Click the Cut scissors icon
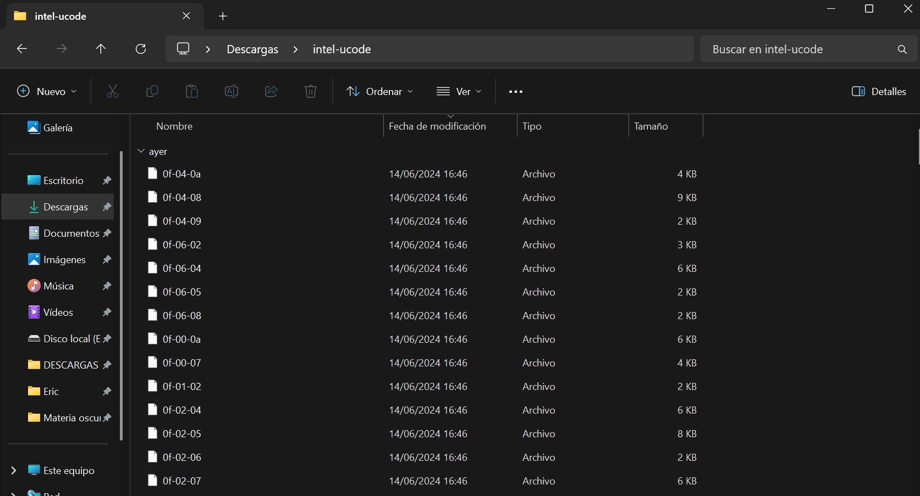The width and height of the screenshot is (920, 496). [x=113, y=91]
